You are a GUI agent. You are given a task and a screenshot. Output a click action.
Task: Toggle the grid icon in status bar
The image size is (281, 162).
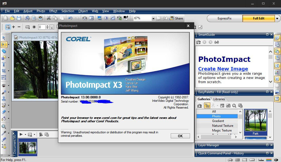click(x=237, y=160)
